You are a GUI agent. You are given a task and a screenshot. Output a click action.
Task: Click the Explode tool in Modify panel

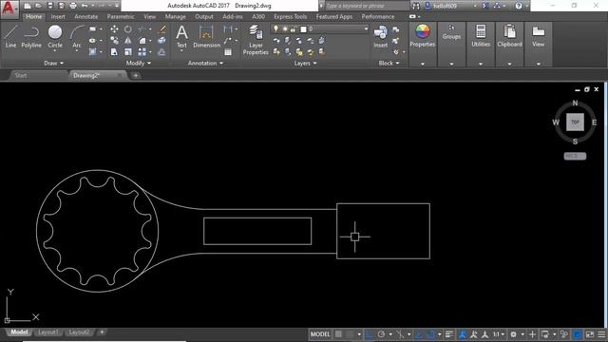[x=162, y=40]
